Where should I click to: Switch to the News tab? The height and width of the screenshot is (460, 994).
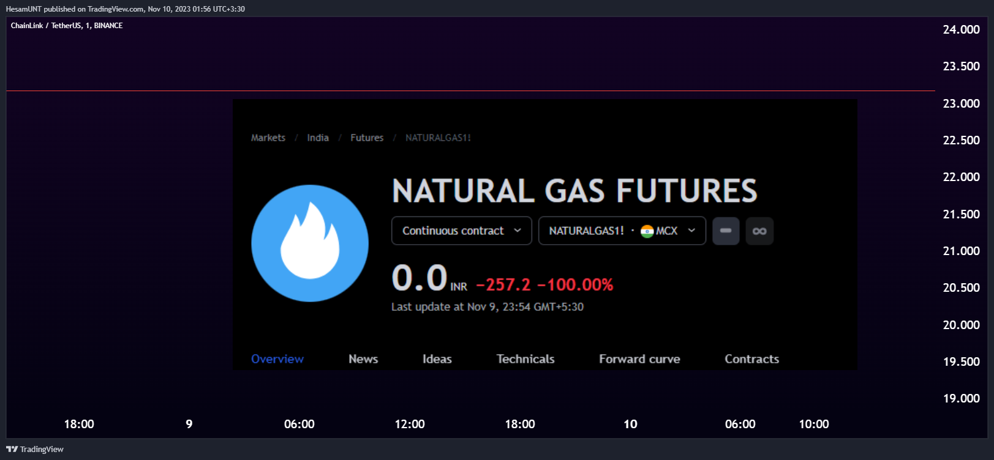[363, 359]
